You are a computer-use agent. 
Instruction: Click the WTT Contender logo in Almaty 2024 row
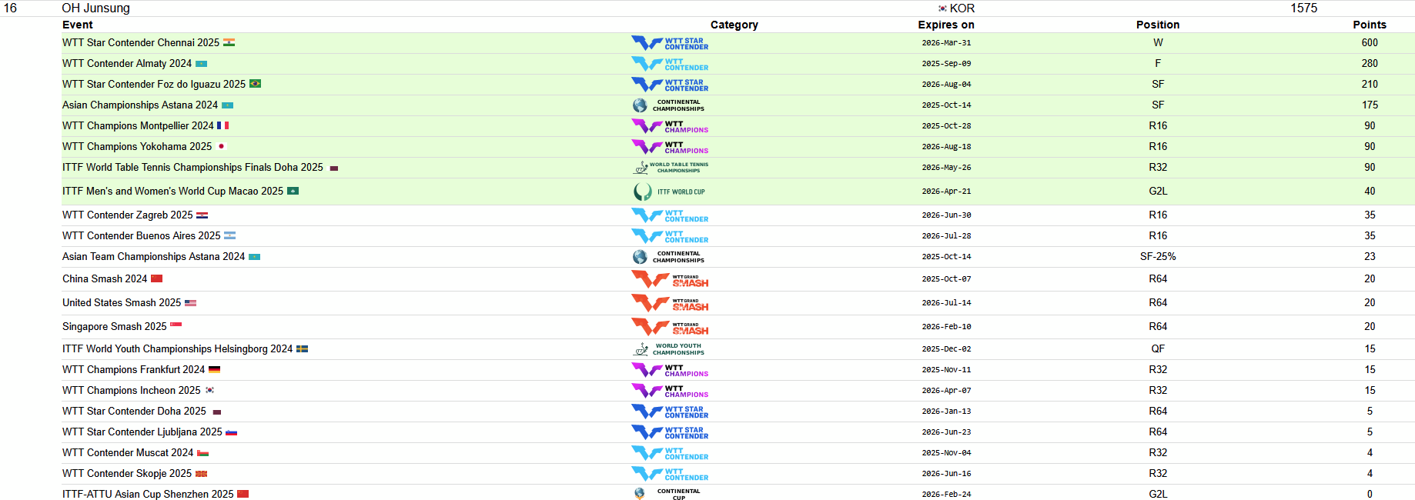pyautogui.click(x=670, y=64)
